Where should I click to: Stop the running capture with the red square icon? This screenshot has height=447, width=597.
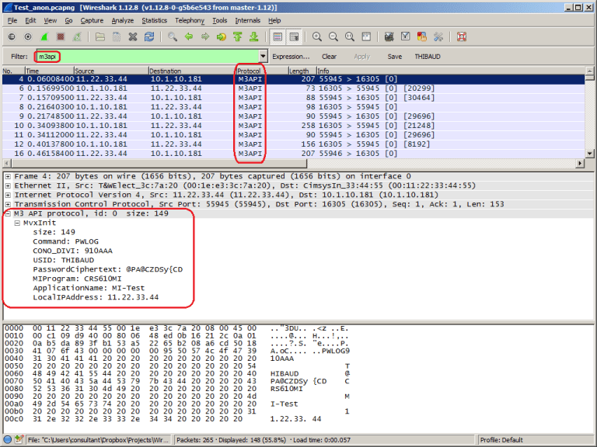tap(60, 36)
